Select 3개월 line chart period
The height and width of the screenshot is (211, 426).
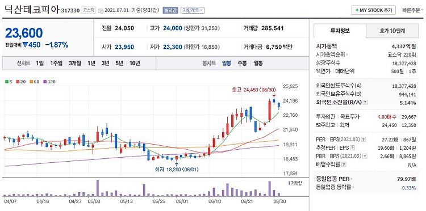click(x=75, y=63)
